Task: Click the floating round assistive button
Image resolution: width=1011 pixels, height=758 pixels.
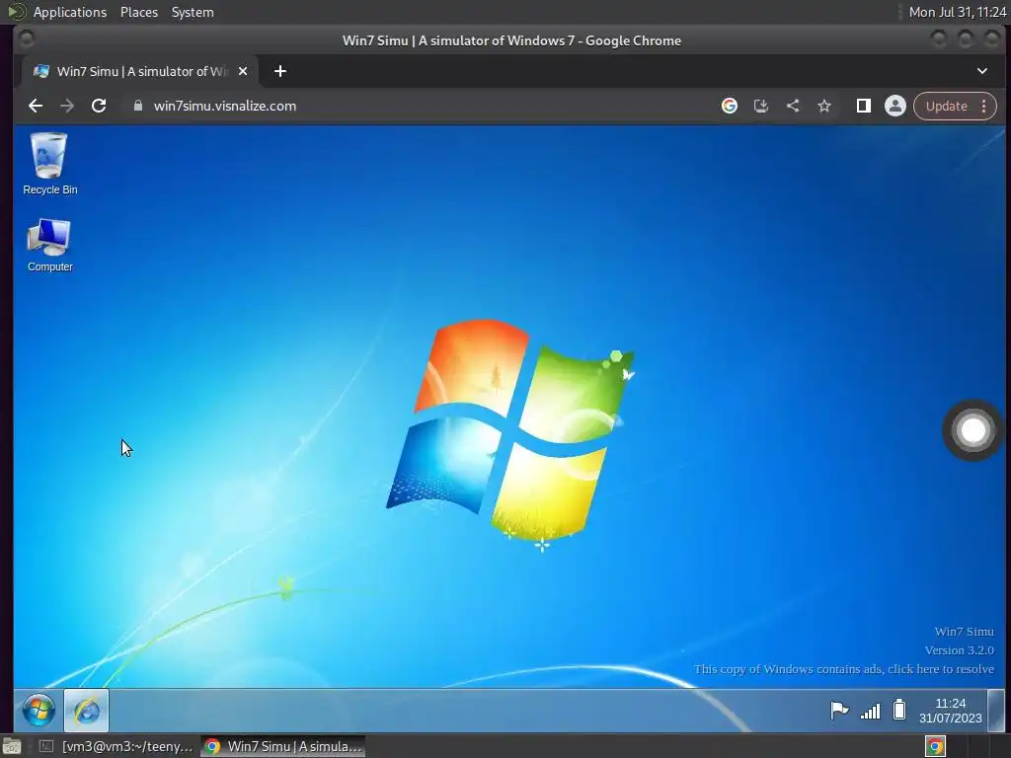Action: [x=972, y=430]
